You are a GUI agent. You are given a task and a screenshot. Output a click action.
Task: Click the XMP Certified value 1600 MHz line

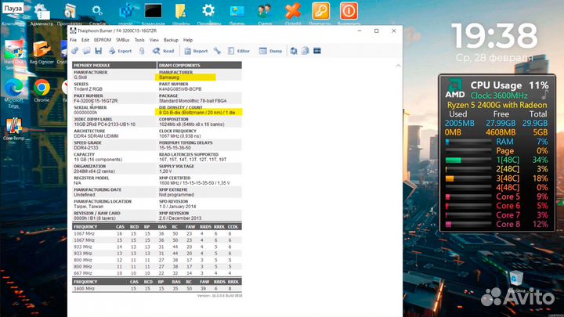[194, 183]
